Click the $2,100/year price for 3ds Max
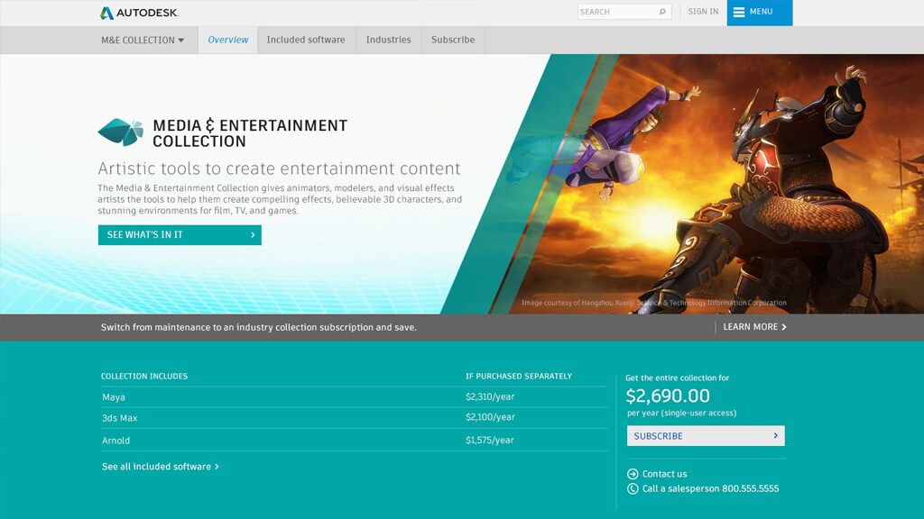This screenshot has width=924, height=519. point(490,417)
